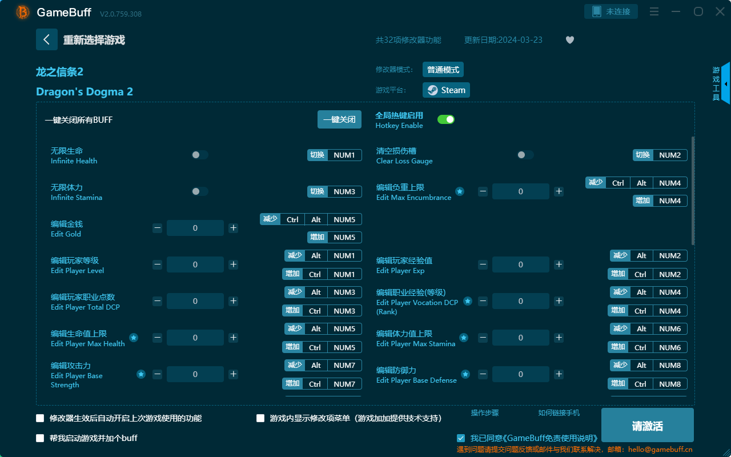Click the Edit Player Base Defense field
The width and height of the screenshot is (731, 457).
(521, 374)
